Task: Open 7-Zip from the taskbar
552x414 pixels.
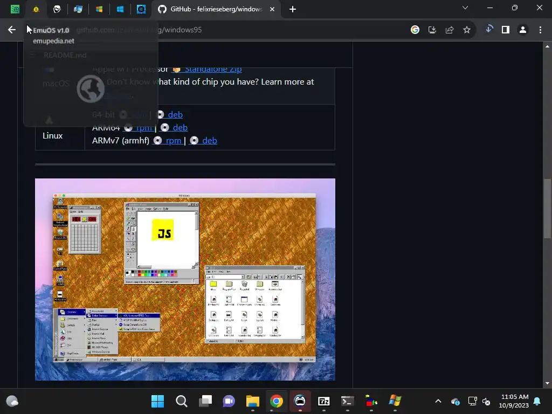Action: tap(324, 401)
